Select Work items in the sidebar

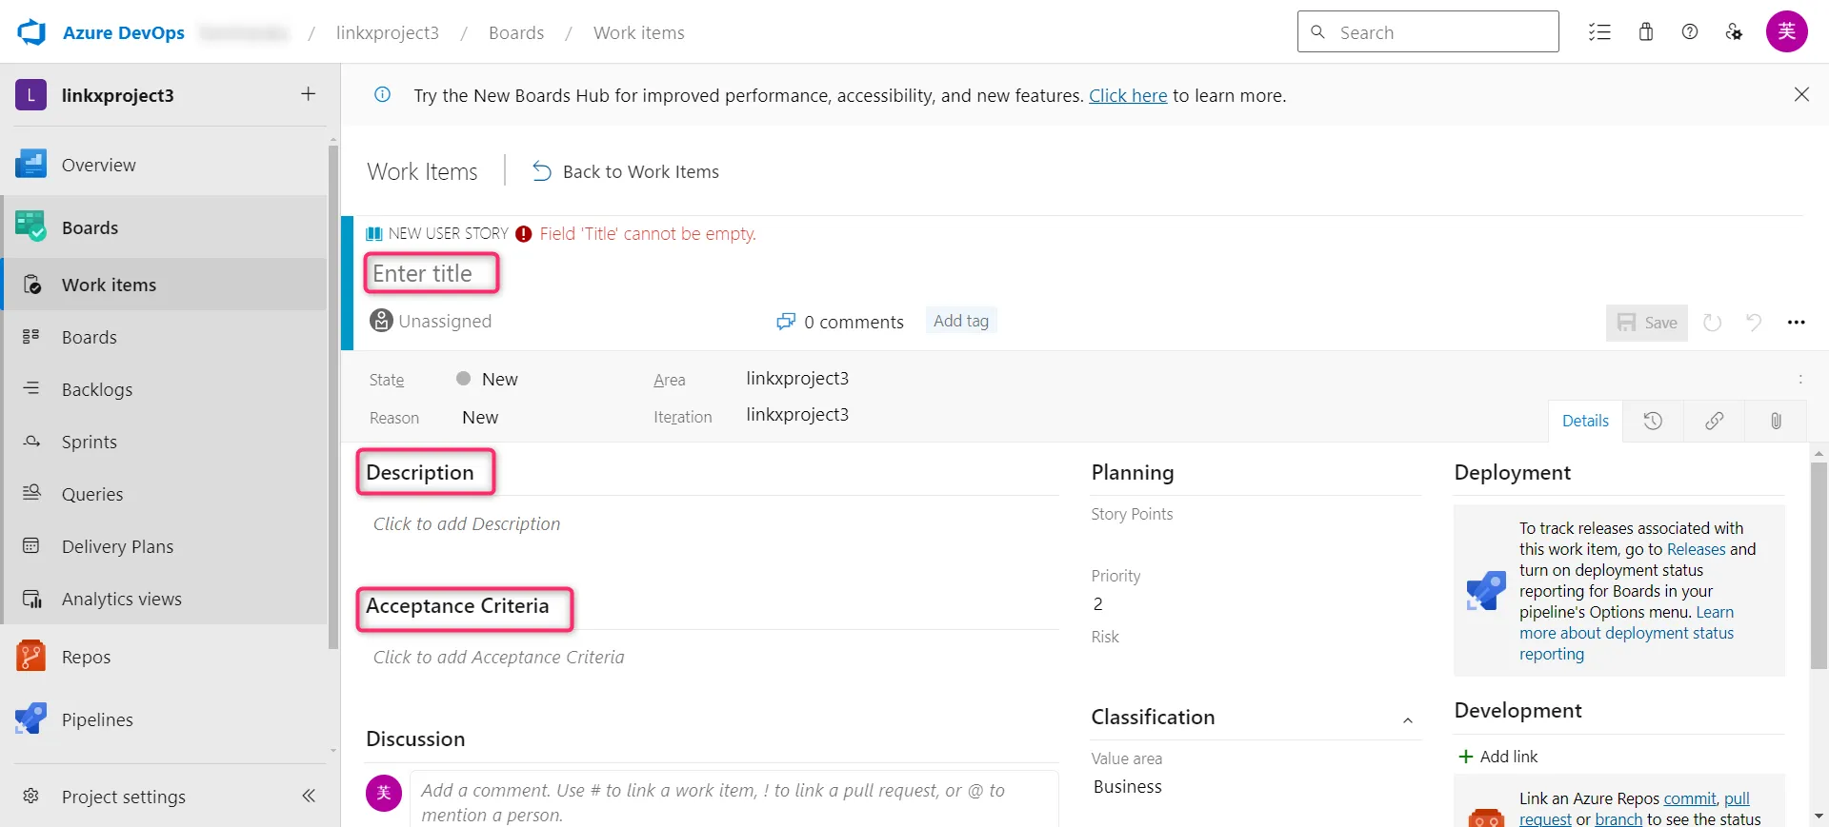pyautogui.click(x=166, y=284)
